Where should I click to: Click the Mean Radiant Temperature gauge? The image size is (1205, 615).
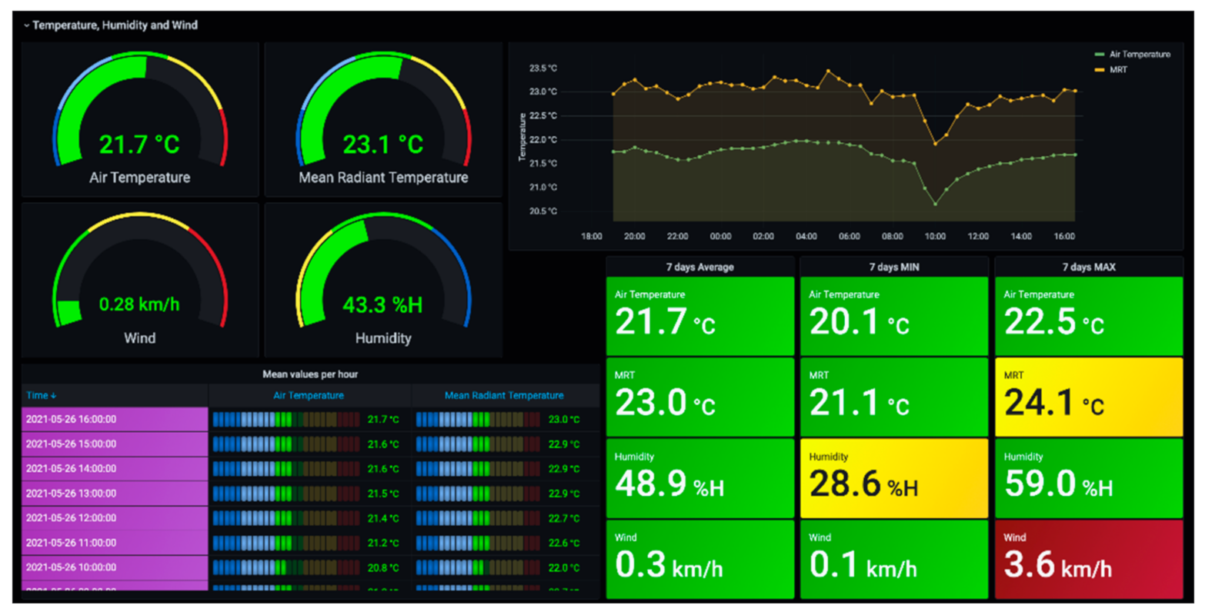coord(382,145)
